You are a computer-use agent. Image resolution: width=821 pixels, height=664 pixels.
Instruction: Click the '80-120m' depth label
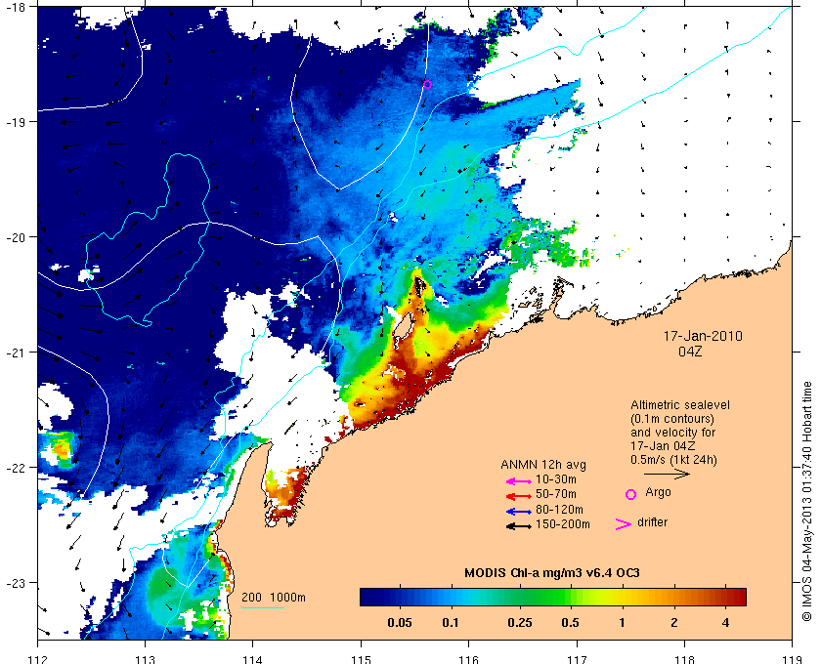[559, 510]
